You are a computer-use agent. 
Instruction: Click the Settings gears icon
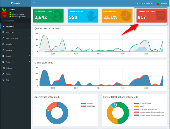point(3,68)
